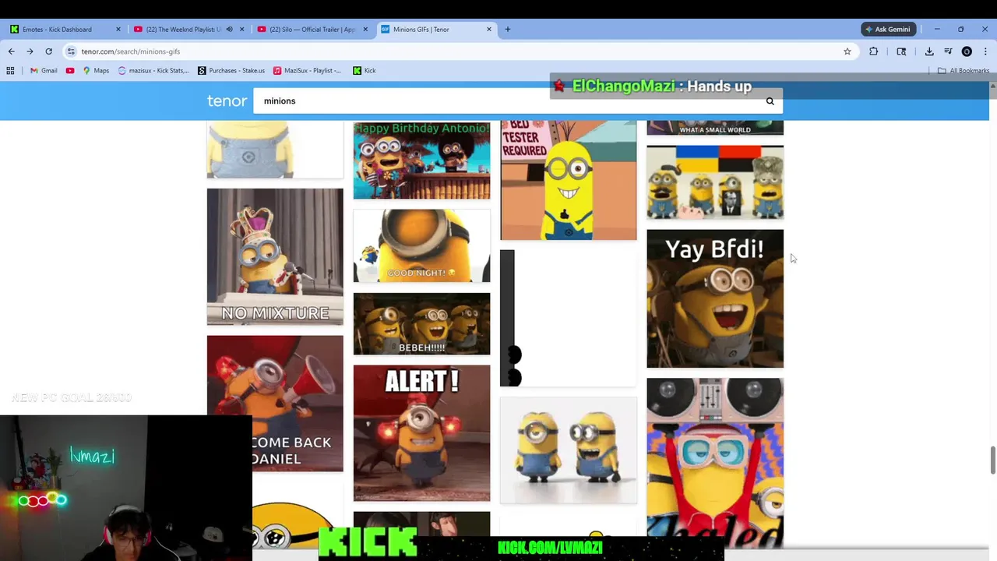Close the Emotes - Kick Dashboard tab

pos(118,30)
